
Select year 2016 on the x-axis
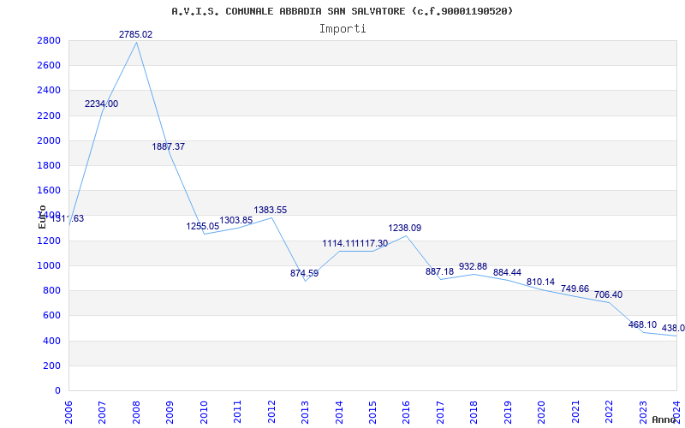coord(406,412)
